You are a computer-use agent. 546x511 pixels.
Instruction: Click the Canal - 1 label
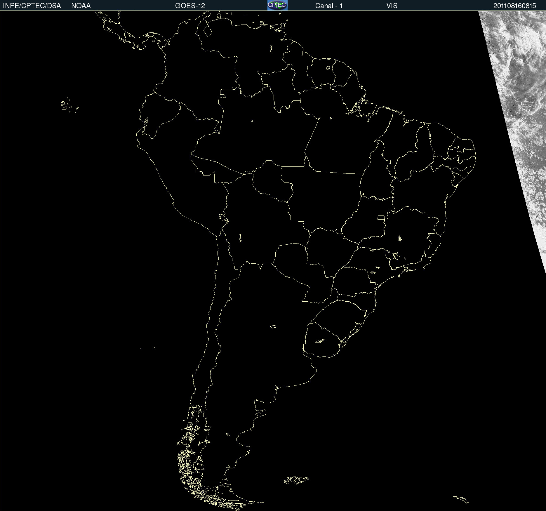click(329, 6)
